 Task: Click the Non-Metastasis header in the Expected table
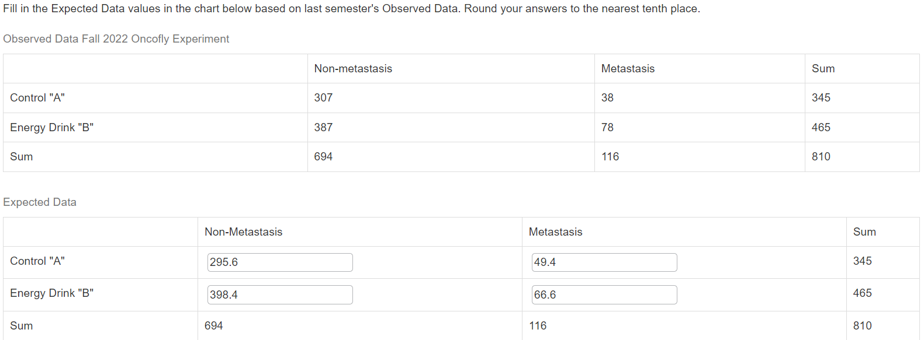(x=243, y=232)
